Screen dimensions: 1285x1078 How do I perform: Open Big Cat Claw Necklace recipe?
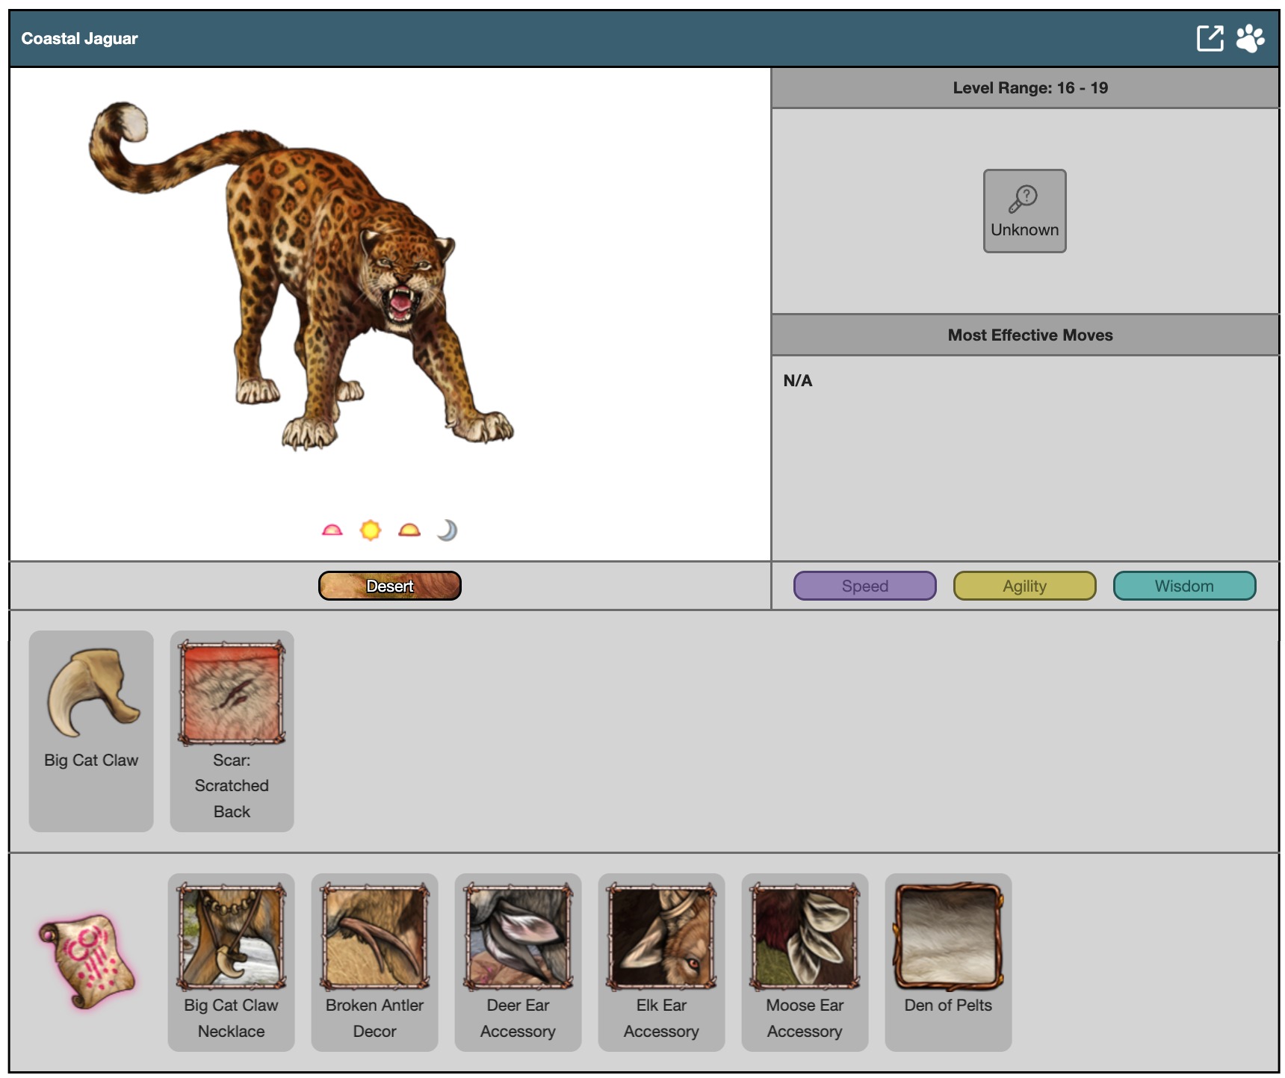232,961
